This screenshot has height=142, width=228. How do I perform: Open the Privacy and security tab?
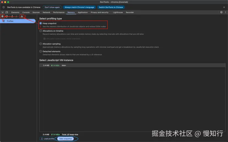tap(100, 13)
